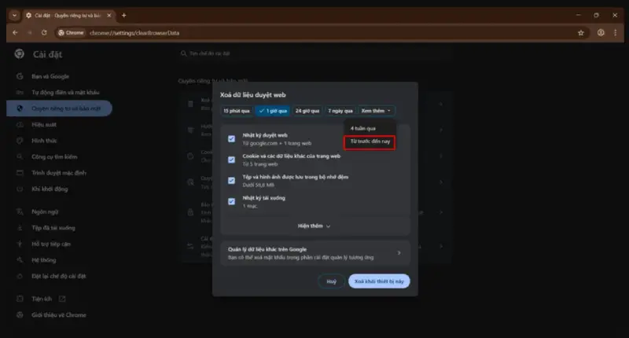Screen dimensions: 629x338
Task: Click the speedometer icon next to Hiệu suất
Action: click(x=19, y=125)
